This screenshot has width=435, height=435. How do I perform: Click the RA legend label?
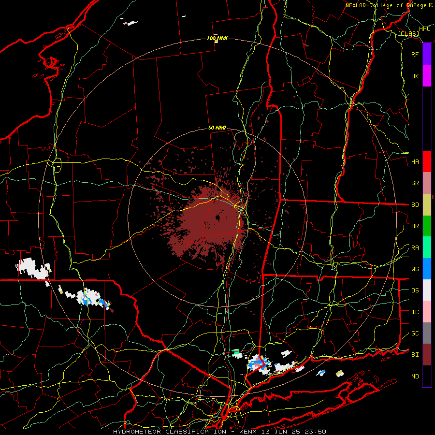(415, 248)
